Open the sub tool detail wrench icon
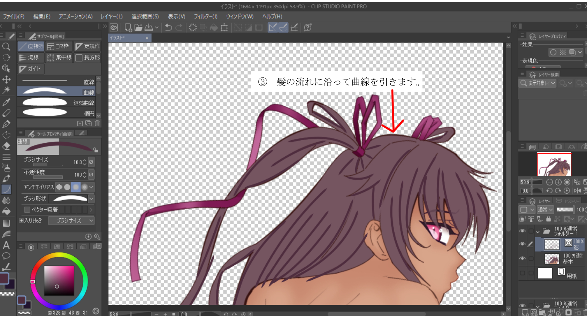This screenshot has width=587, height=316. tap(97, 236)
